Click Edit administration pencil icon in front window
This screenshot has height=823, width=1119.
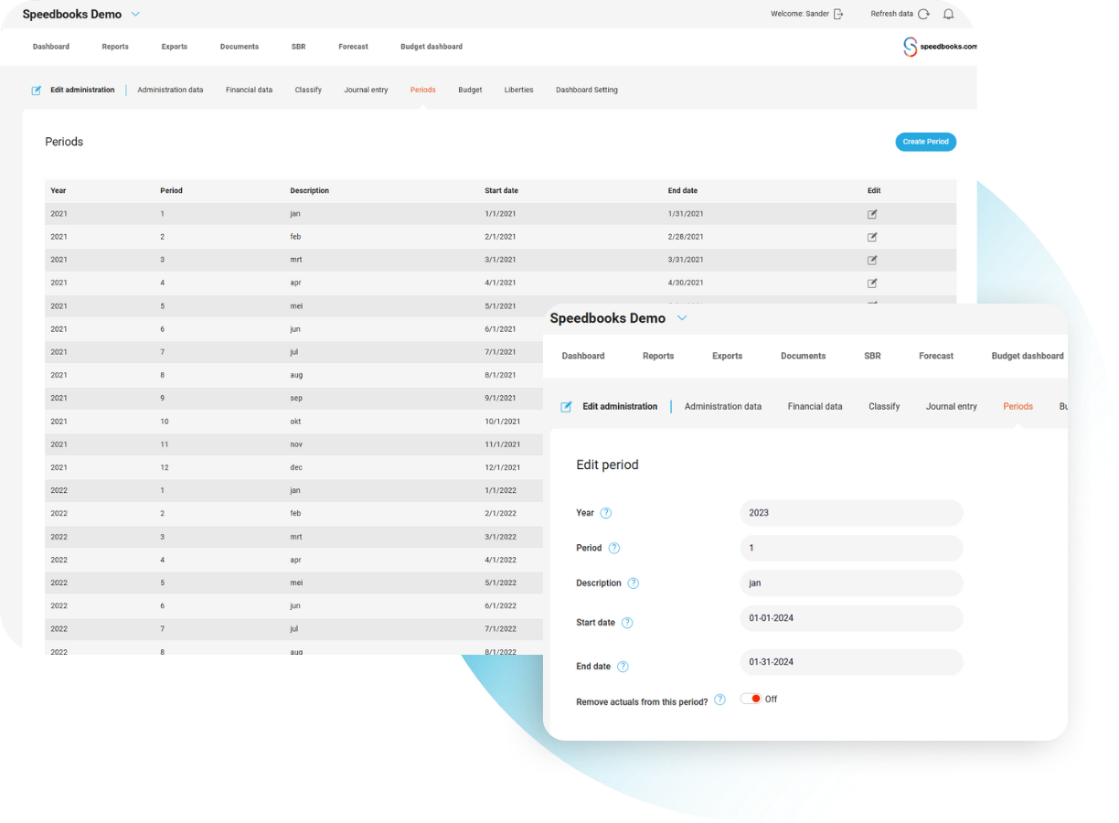[566, 407]
